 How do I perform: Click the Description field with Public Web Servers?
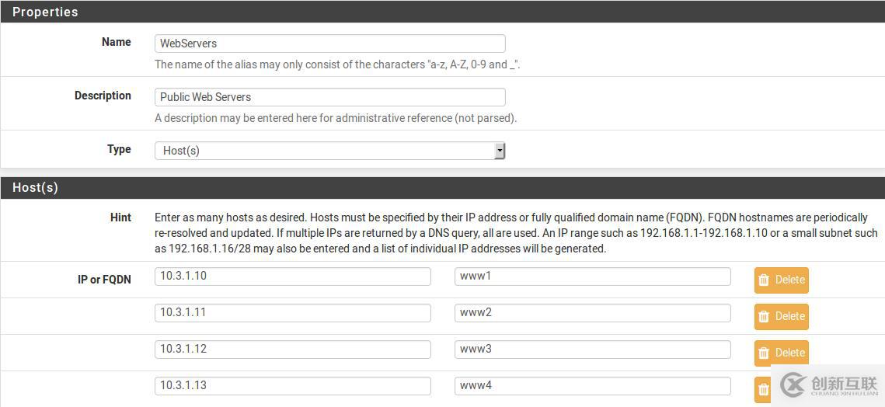329,97
